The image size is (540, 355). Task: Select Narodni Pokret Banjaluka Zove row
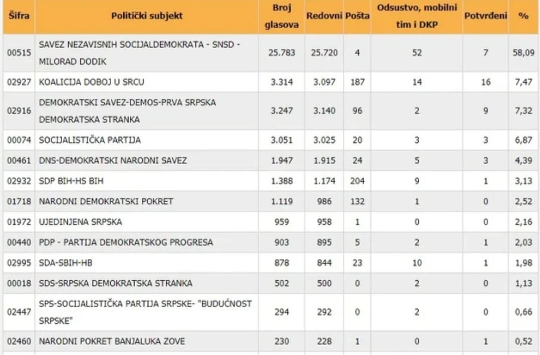point(112,341)
